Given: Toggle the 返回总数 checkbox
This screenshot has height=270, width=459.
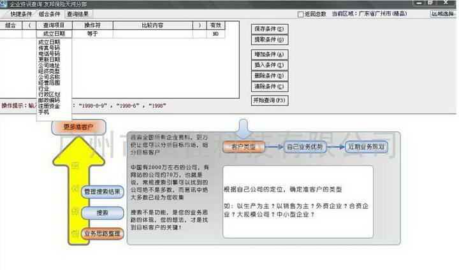Looking at the screenshot, I should click(x=300, y=14).
